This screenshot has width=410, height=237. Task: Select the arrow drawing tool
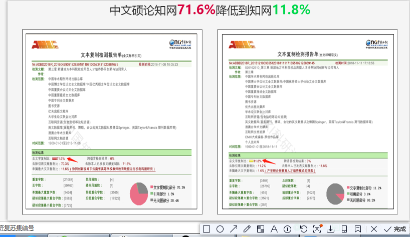(234, 229)
